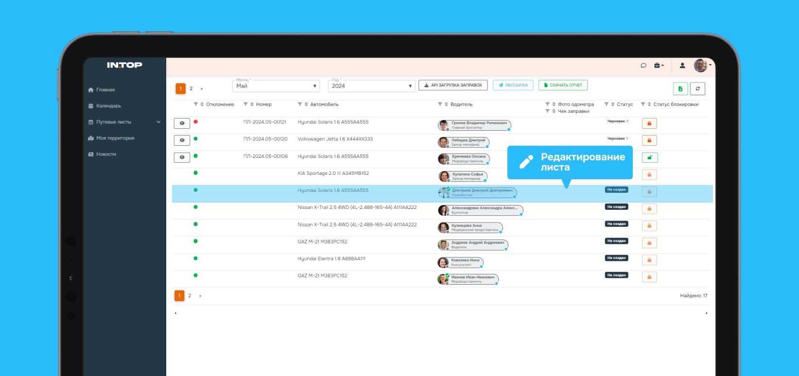Viewport: 799px width, 376px height.
Task: Open the Год dropdown showing 2024
Action: point(372,86)
